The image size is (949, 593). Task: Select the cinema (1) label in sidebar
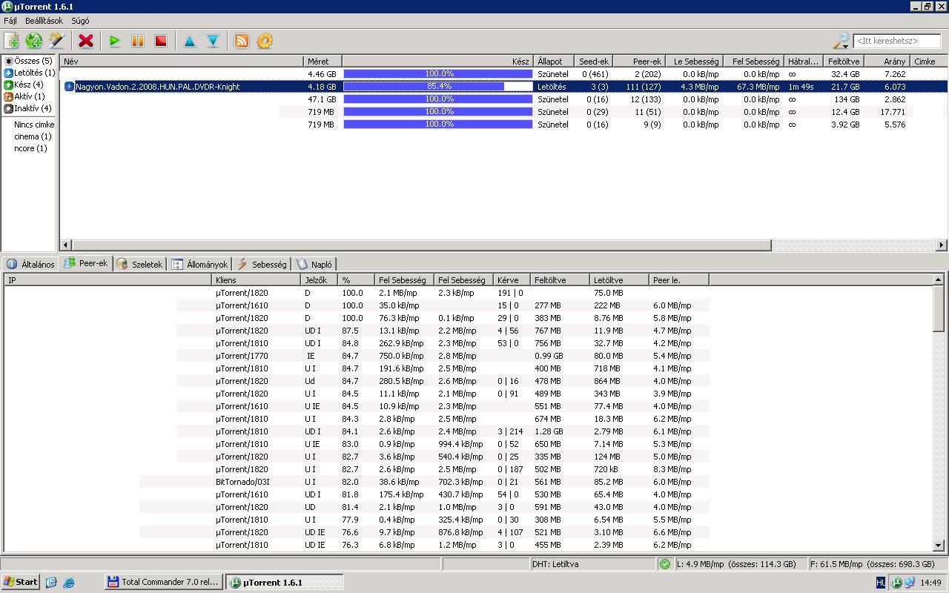(33, 136)
